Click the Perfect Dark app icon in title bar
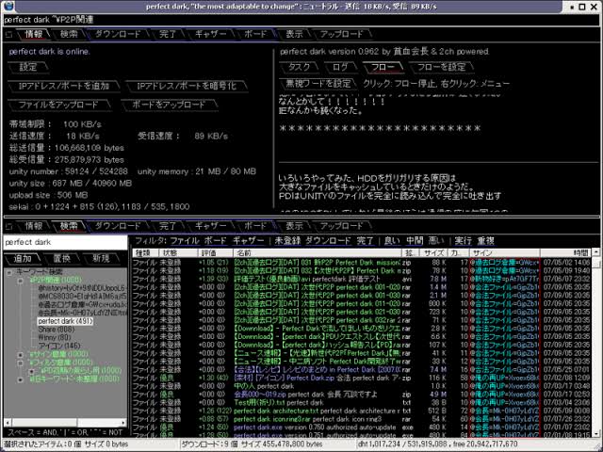This screenshot has height=452, width=603. 8,7
